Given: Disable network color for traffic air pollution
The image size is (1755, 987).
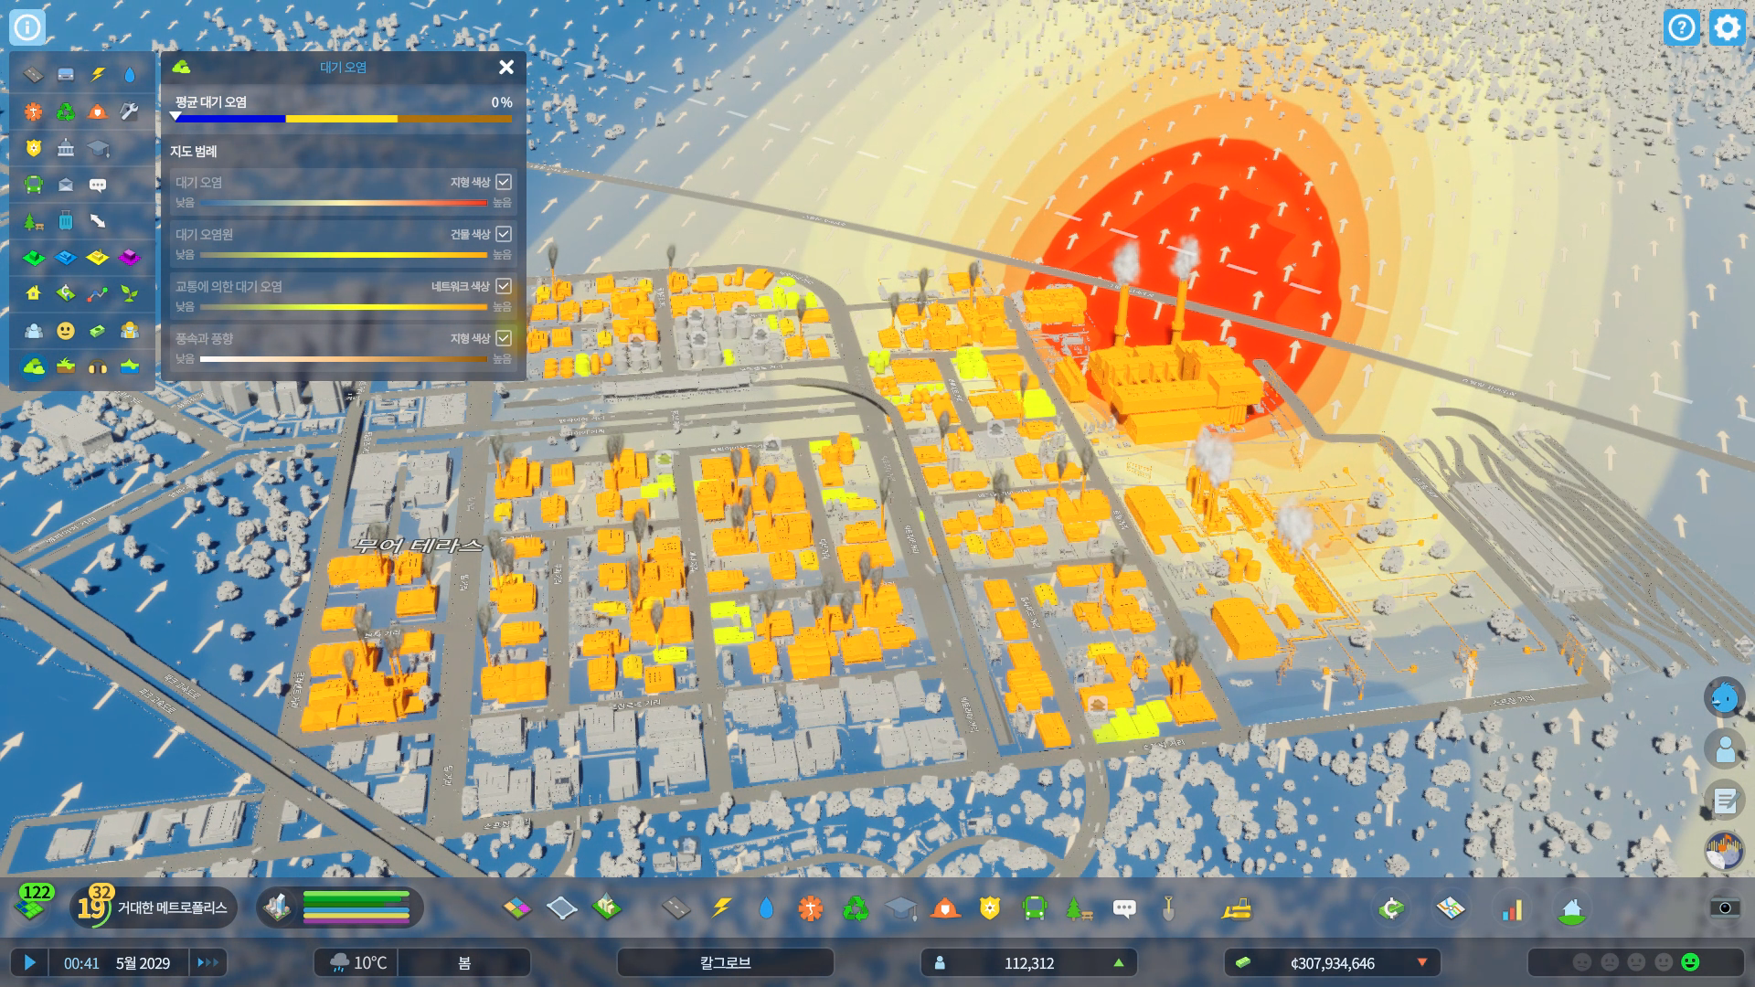Looking at the screenshot, I should click(504, 286).
